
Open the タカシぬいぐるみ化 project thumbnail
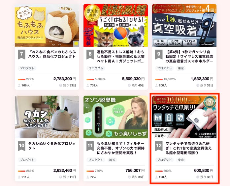47,117
